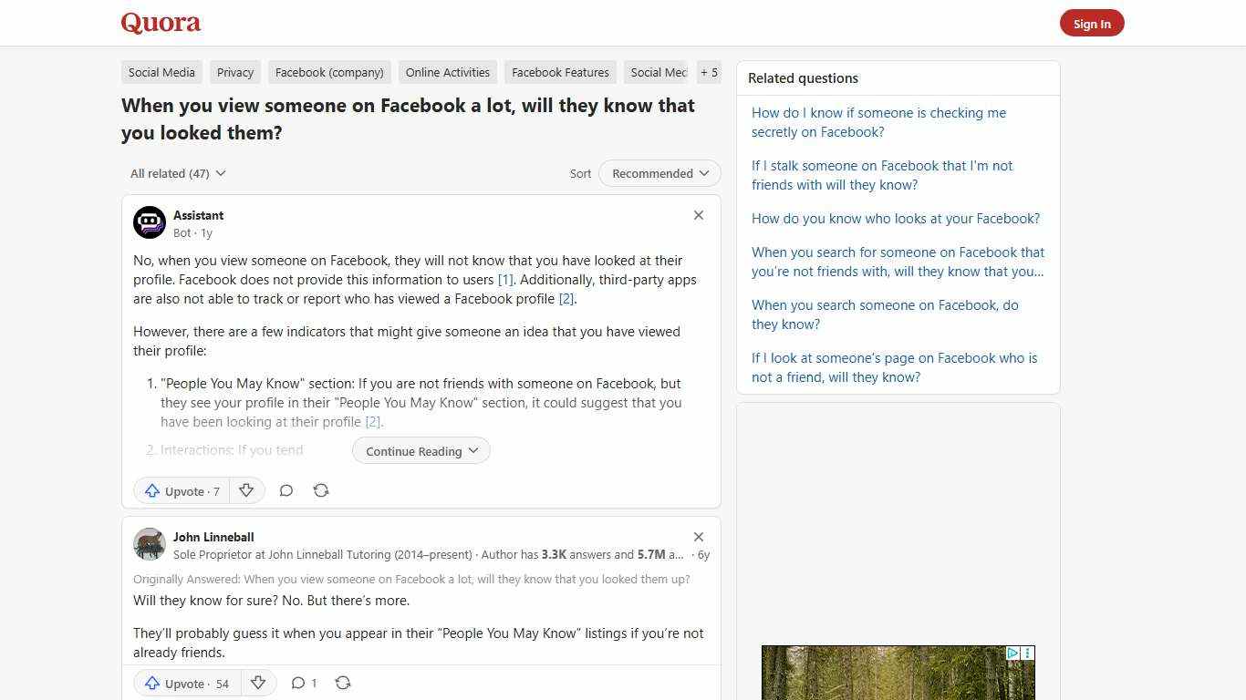Continue Reading the Assistant's answer
Viewport: 1246px width, 700px height.
pos(421,450)
